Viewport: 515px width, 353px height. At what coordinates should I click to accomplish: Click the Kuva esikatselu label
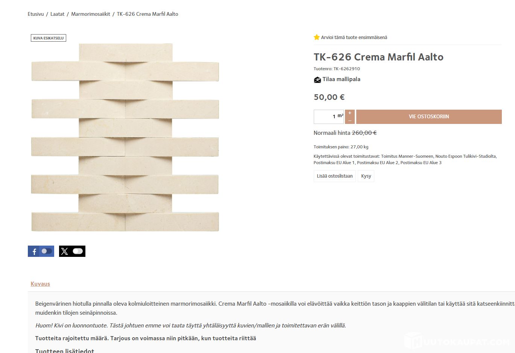49,38
